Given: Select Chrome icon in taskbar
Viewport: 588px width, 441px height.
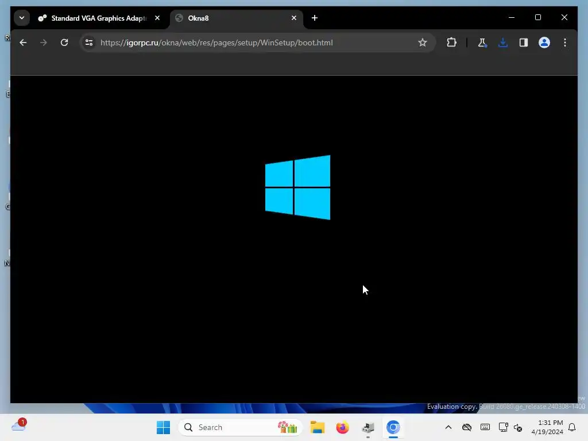Looking at the screenshot, I should click(393, 427).
